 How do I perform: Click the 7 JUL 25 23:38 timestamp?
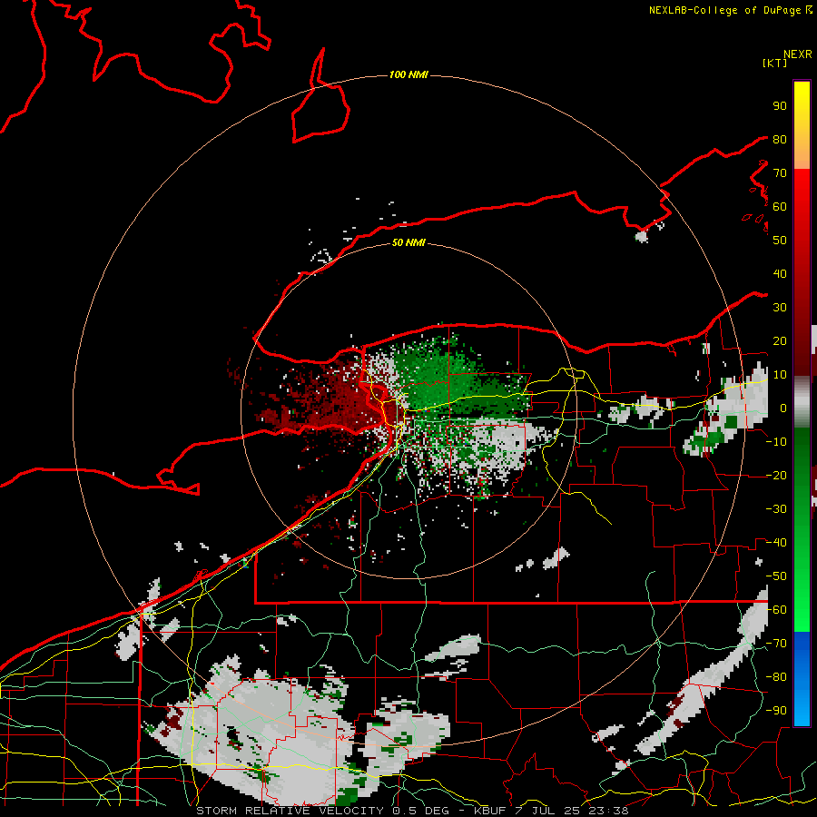point(572,811)
